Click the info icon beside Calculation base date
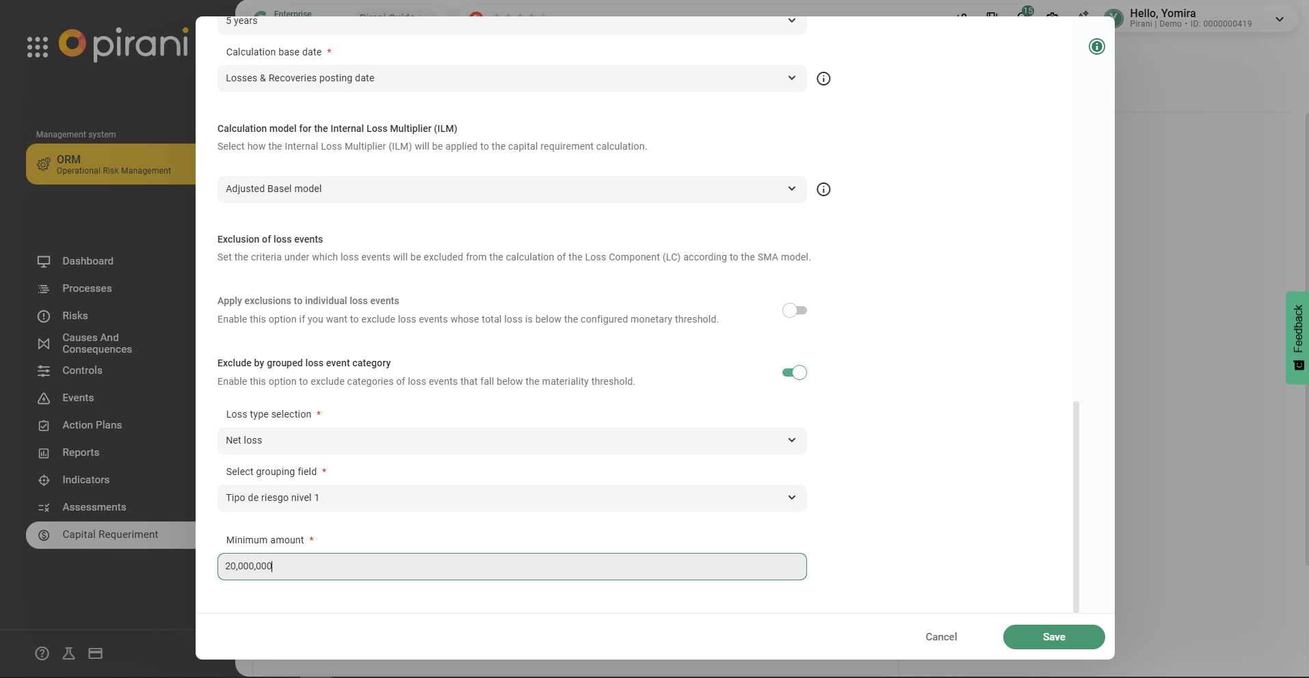 (823, 79)
